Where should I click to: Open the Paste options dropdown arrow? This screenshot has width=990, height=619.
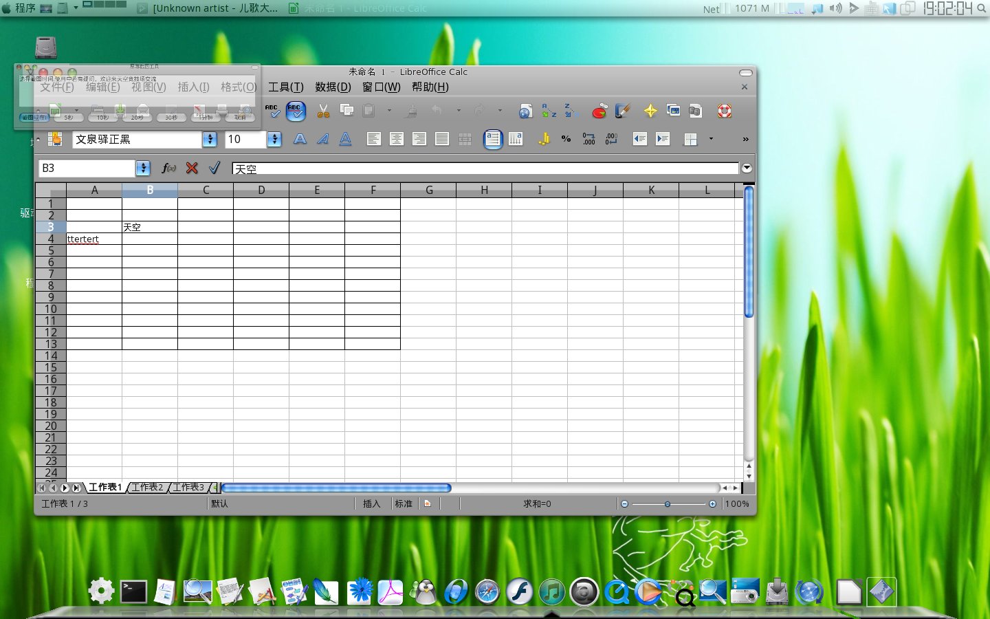coord(389,110)
